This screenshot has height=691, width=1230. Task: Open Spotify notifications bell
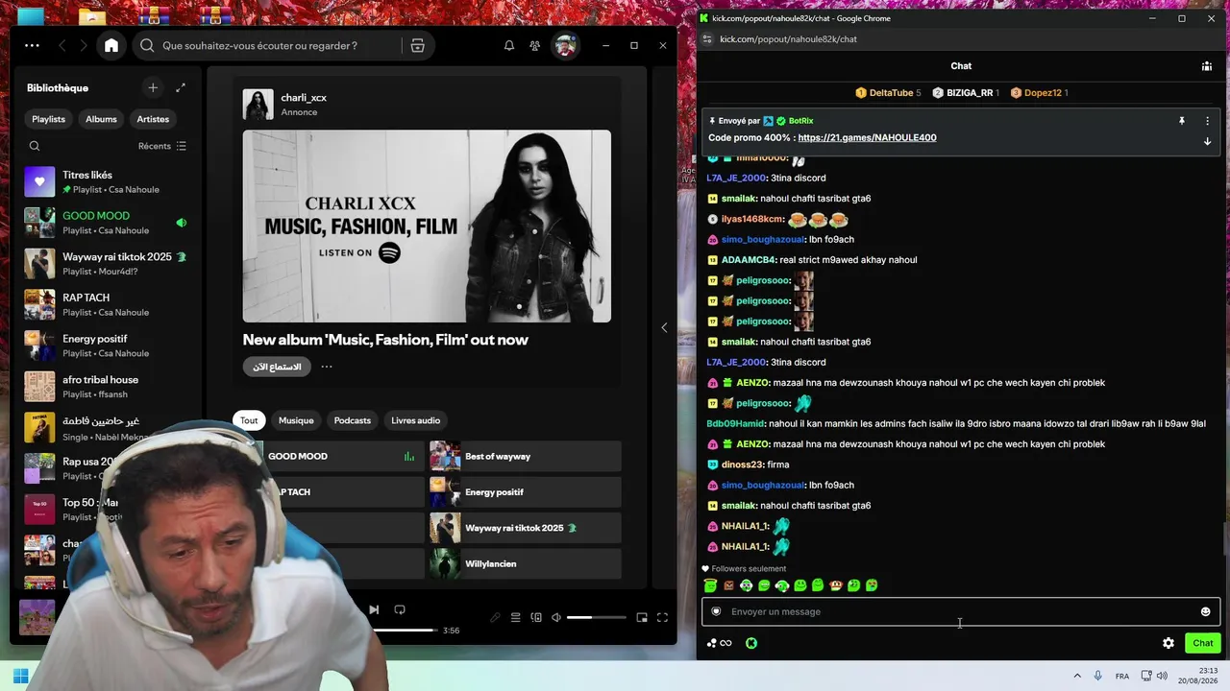(509, 45)
